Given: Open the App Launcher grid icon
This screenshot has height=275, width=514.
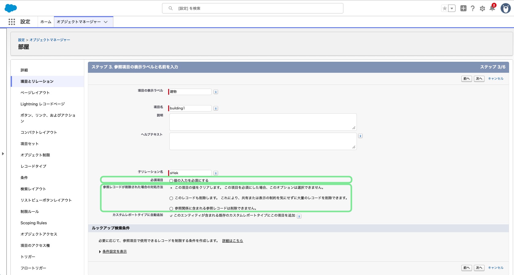Looking at the screenshot, I should pyautogui.click(x=12, y=22).
